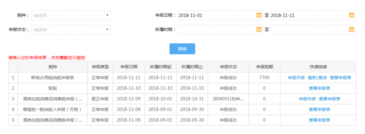The width and height of the screenshot is (365, 134).
Task: Open calendar for 所属时期 start date
Action: pos(259,29)
